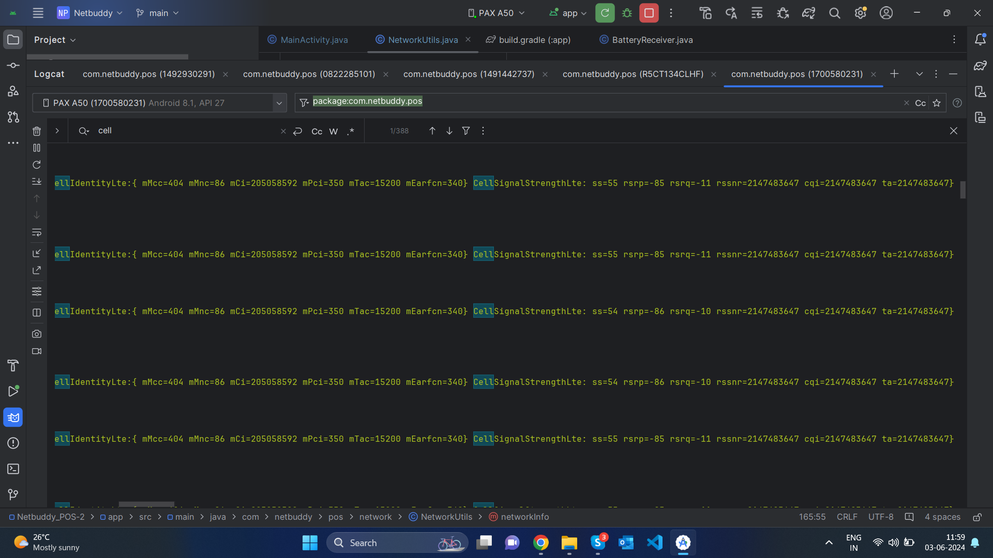
Task: Start screen recording with the video icon
Action: [x=37, y=351]
